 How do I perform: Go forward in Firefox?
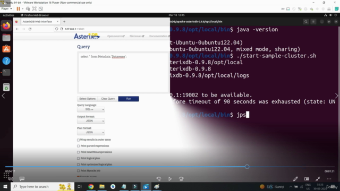click(23, 29)
